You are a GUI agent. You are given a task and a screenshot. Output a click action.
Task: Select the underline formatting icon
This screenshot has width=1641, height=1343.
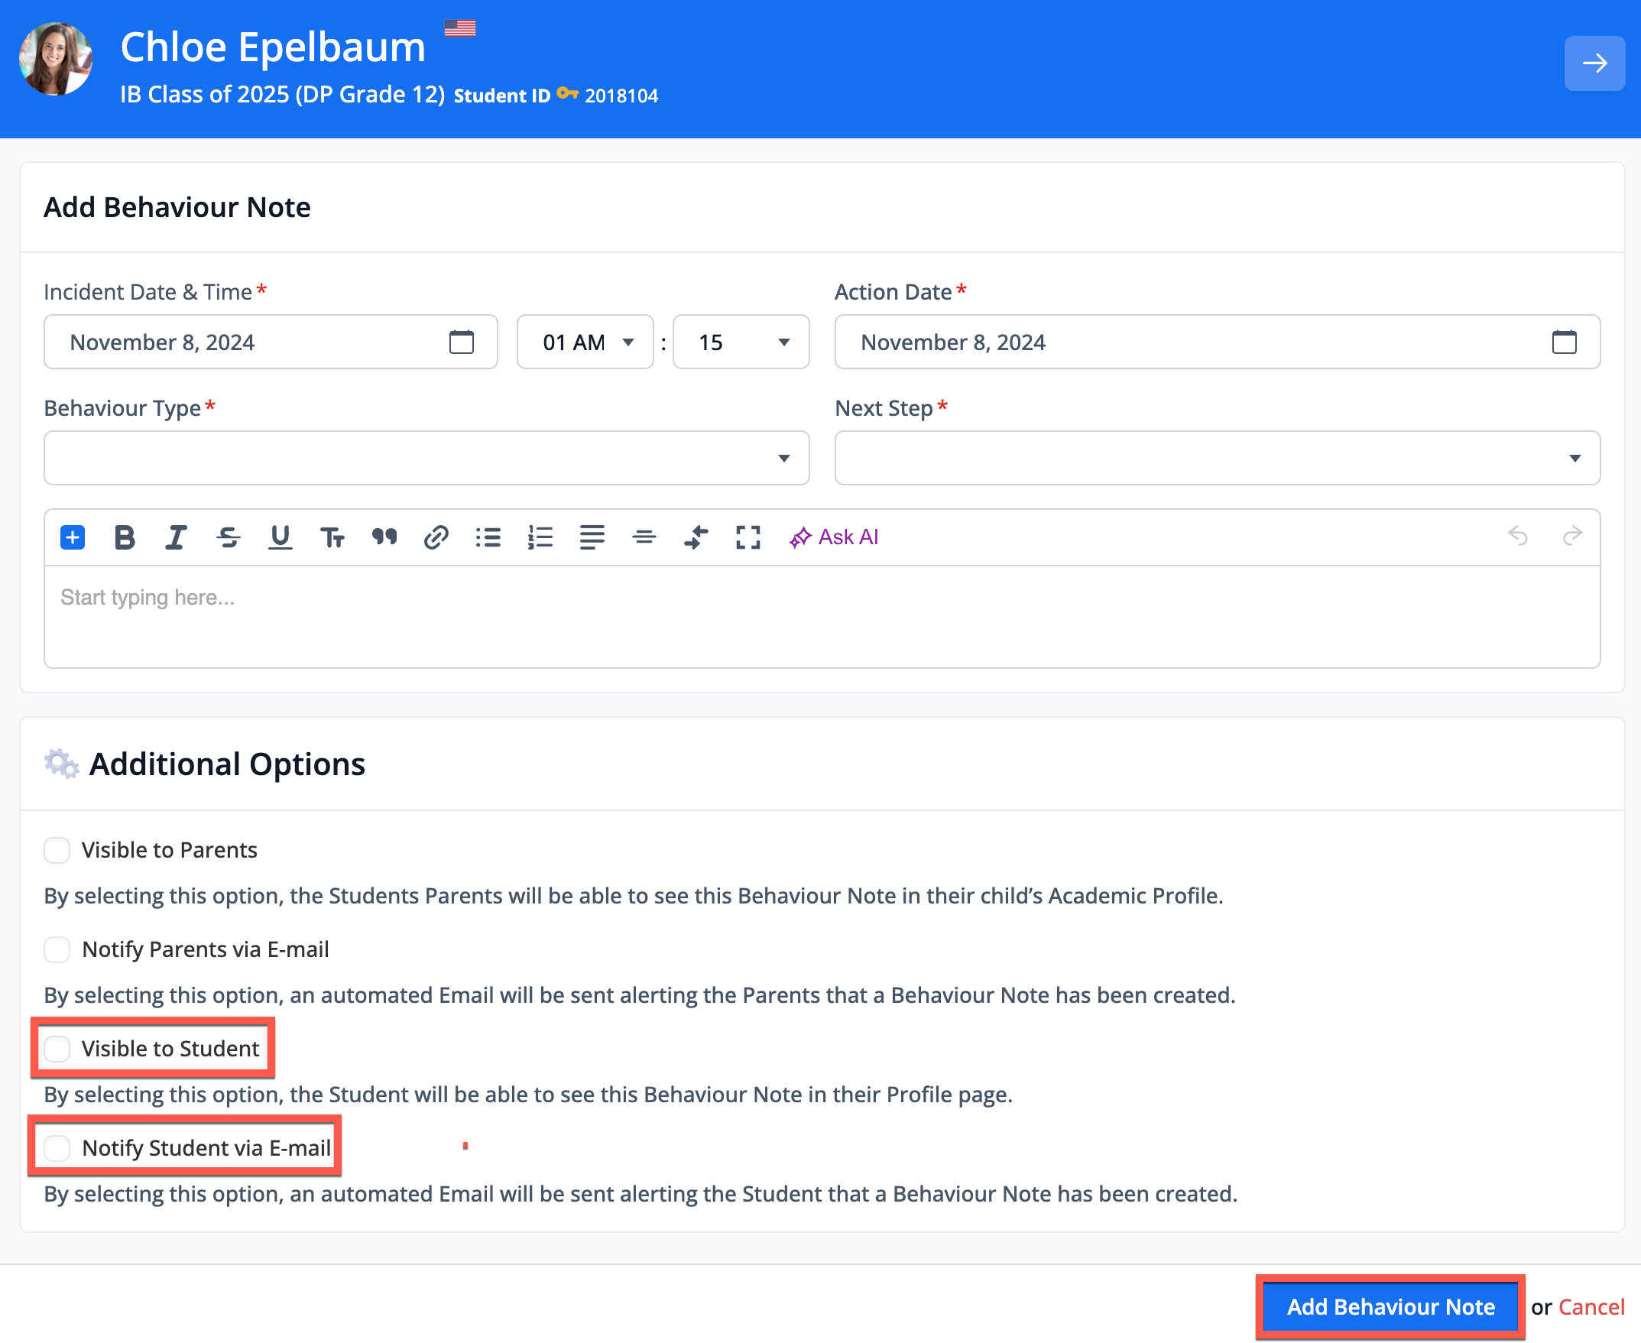pyautogui.click(x=280, y=537)
